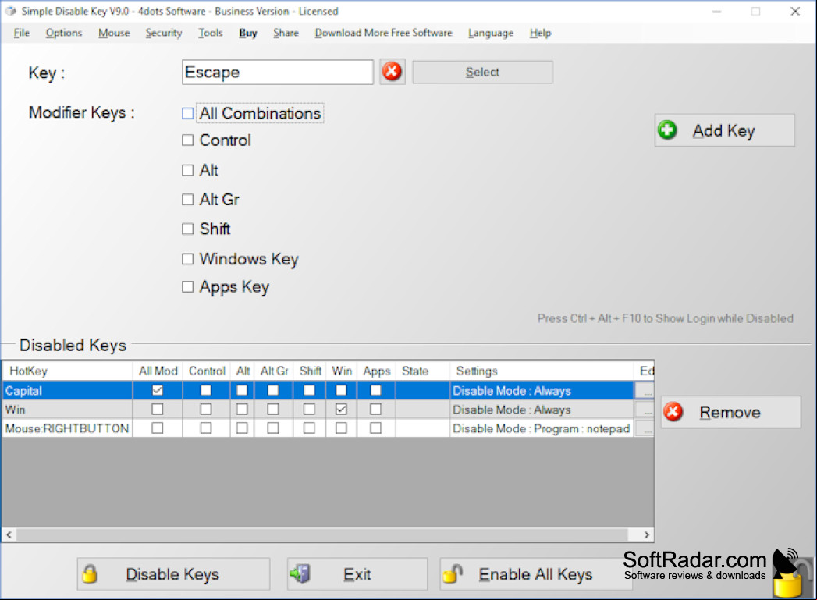Click the Remove button
This screenshot has width=817, height=600.
730,412
